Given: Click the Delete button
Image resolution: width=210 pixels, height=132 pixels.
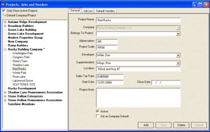Looking at the screenshot, I should click(x=181, y=125).
